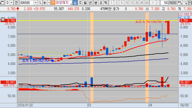
Task: Click the stock name 대양제지
Action: [x=62, y=3]
